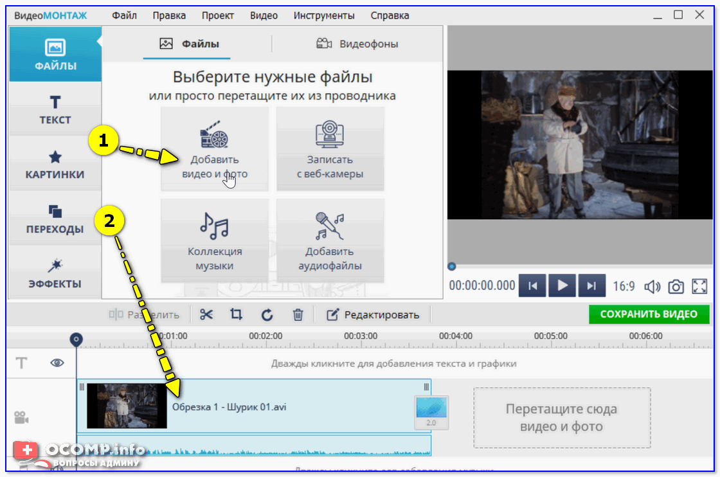Open the Файлы sidebar section

click(x=55, y=54)
